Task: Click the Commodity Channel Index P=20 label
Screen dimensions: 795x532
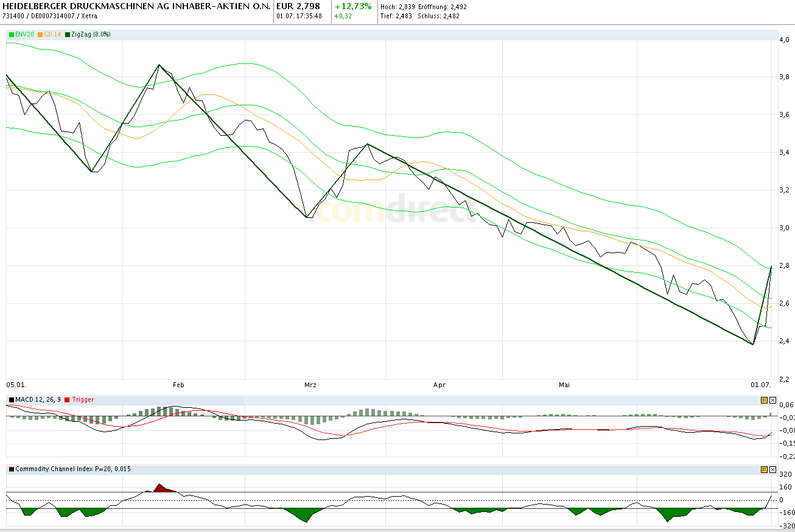Action: [x=73, y=469]
